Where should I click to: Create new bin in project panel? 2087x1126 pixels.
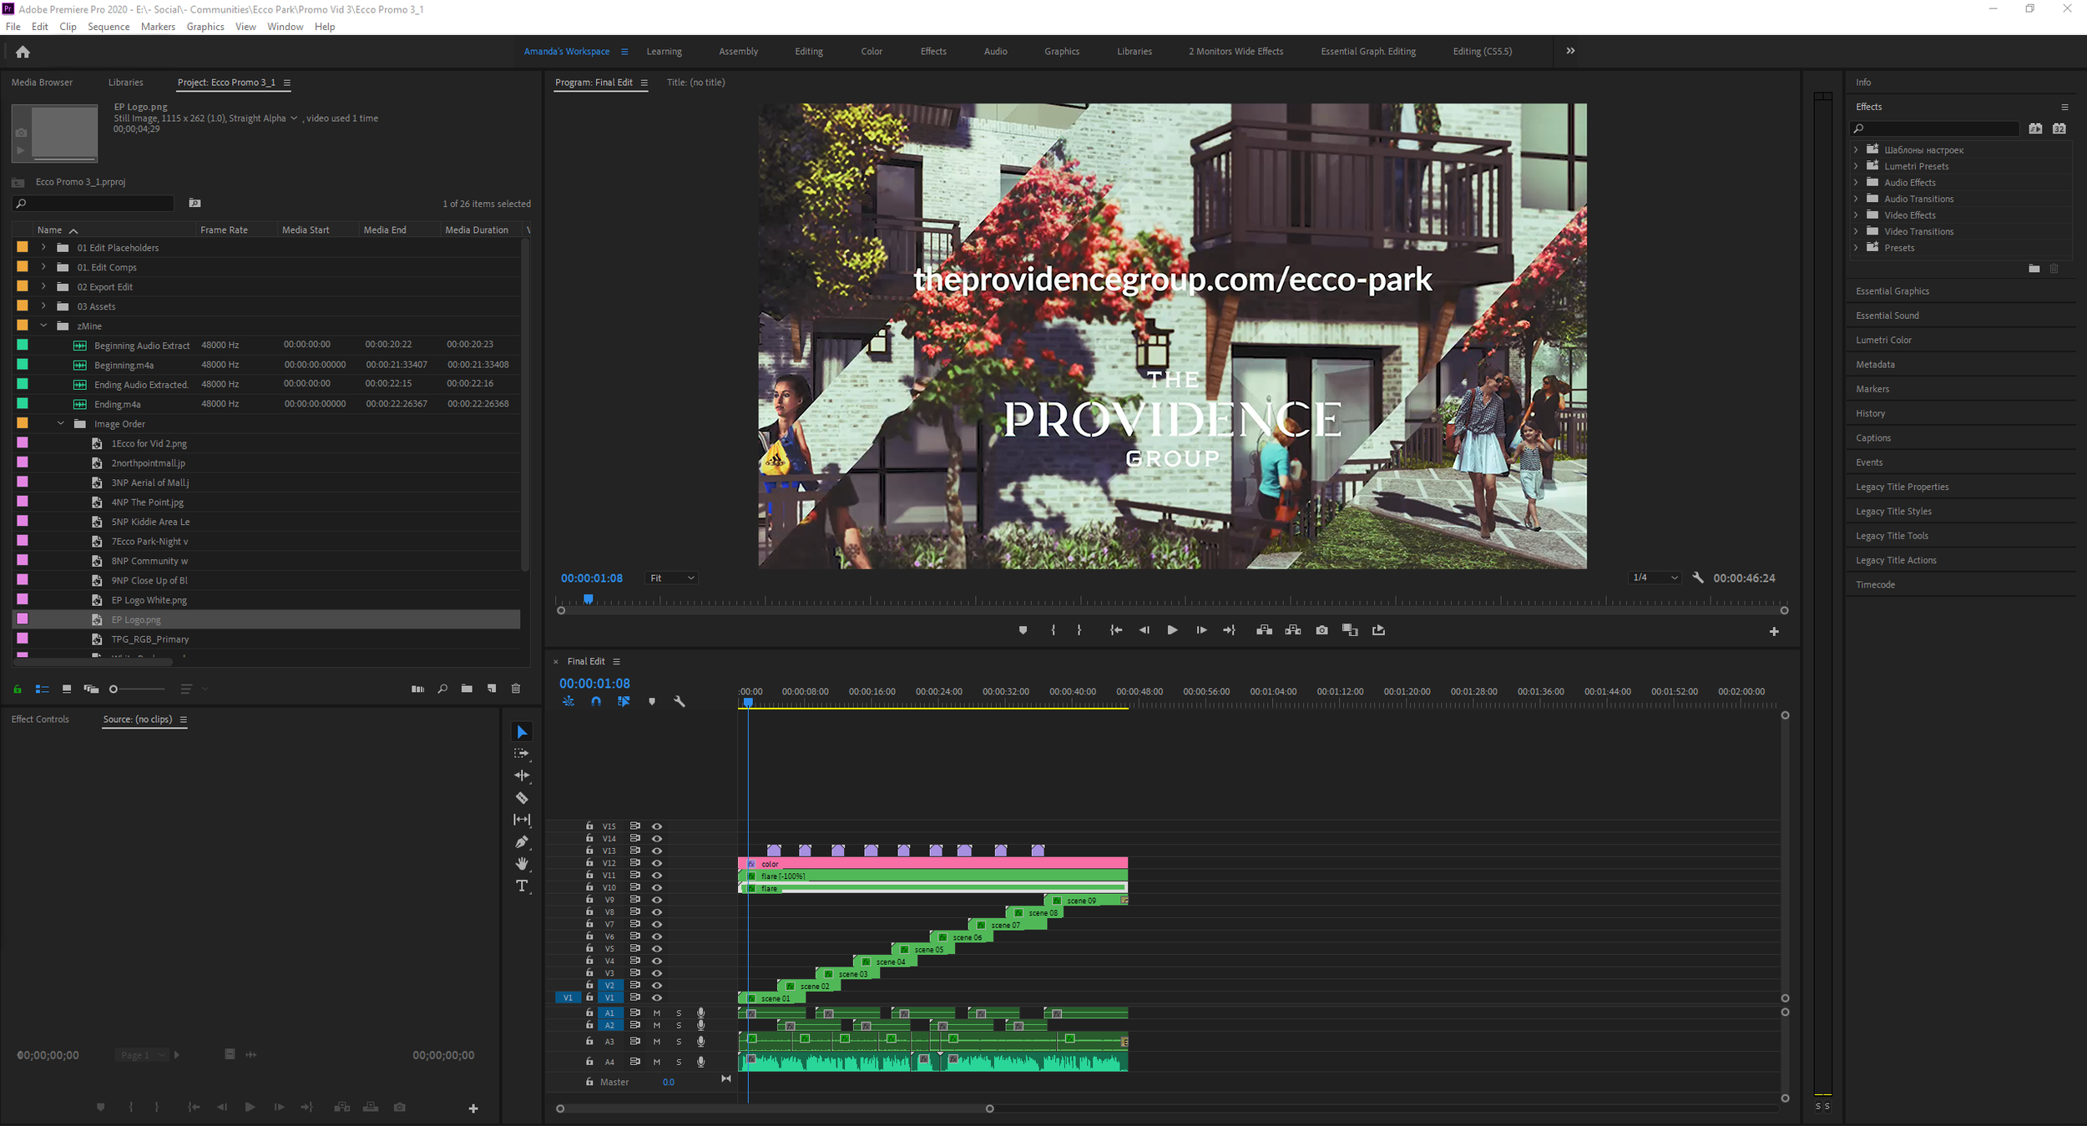467,689
